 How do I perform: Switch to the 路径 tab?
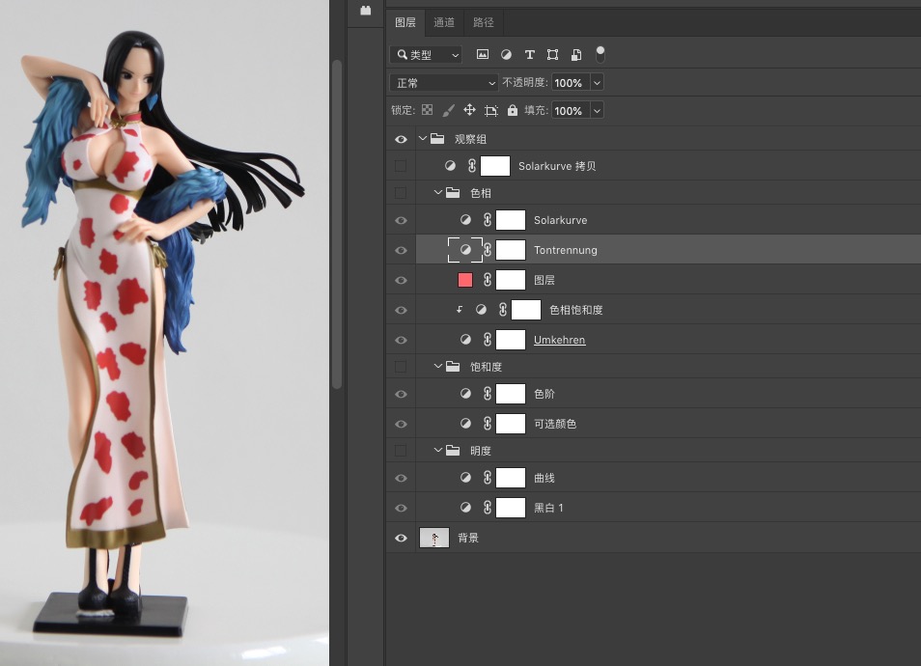pos(483,22)
